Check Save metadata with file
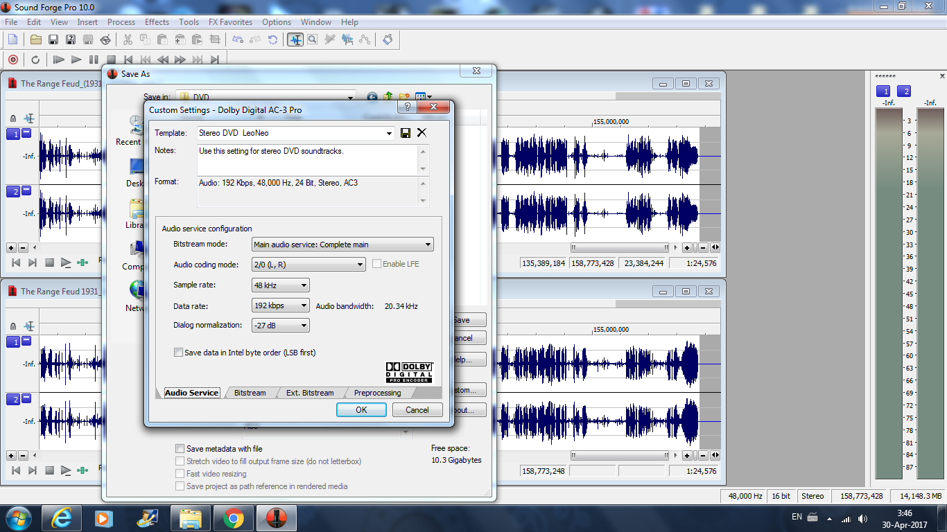The width and height of the screenshot is (947, 532). pos(180,449)
